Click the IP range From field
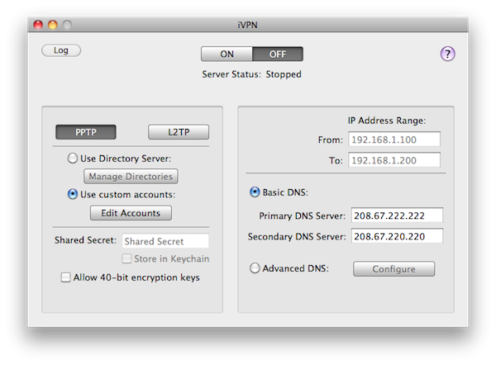The width and height of the screenshot is (496, 365). [x=394, y=140]
